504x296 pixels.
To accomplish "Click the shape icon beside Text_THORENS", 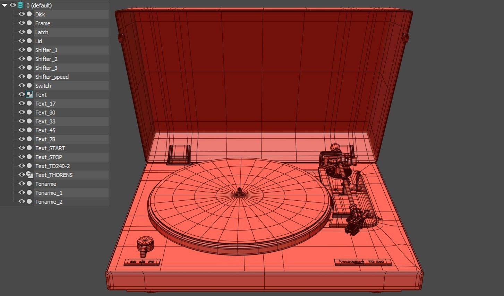I will (x=29, y=175).
